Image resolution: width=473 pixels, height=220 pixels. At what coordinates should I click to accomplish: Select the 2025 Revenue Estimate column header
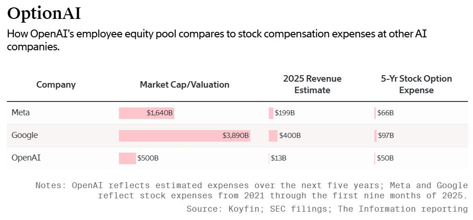(312, 84)
